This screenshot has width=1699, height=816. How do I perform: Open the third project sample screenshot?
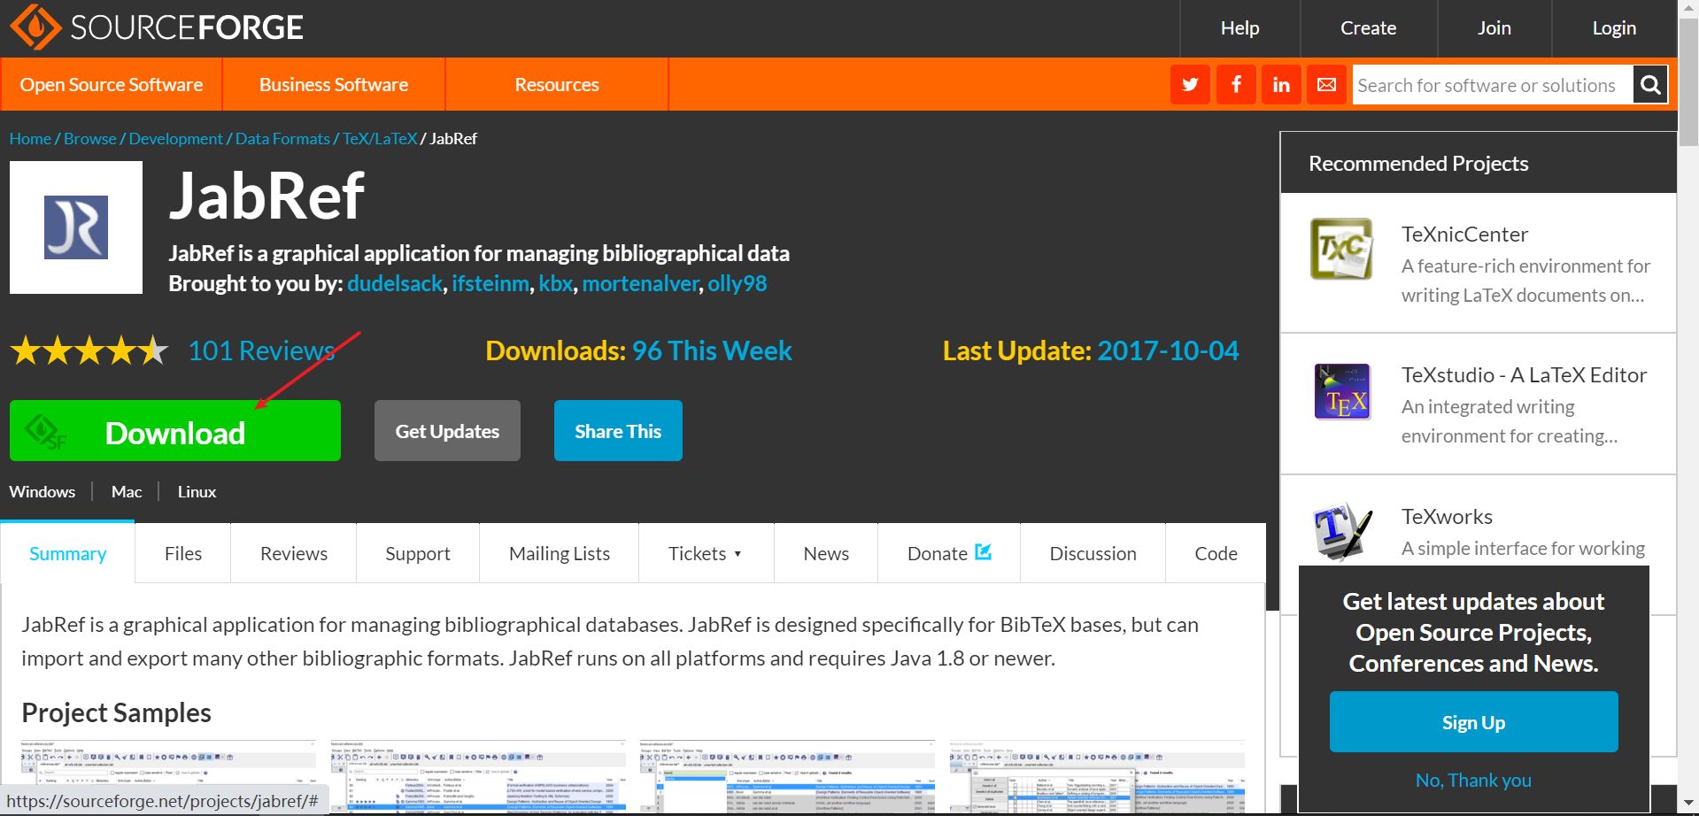point(787,776)
